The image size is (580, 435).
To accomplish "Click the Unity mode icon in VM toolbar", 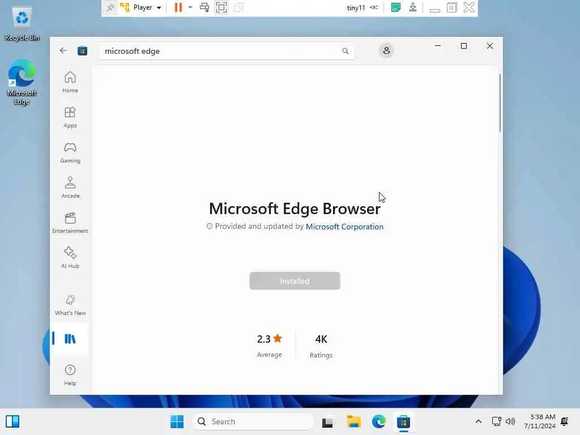I will tap(238, 7).
